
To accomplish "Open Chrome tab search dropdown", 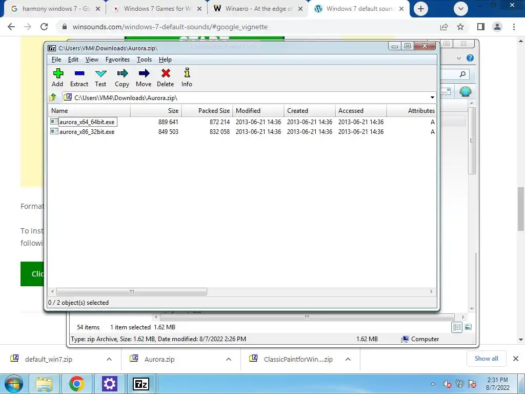I will 461,9.
